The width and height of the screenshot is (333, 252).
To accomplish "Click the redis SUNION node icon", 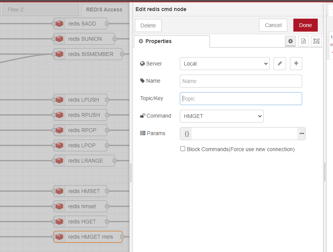I will click(x=59, y=39).
